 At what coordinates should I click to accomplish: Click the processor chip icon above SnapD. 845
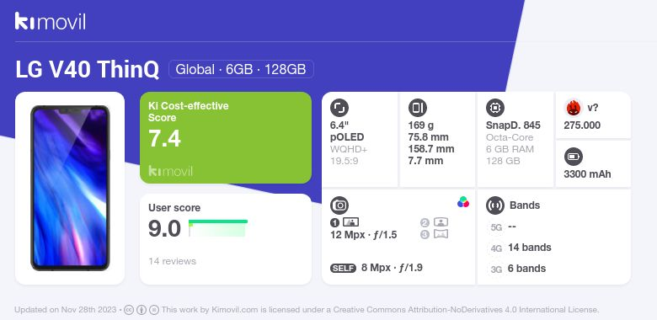[494, 108]
